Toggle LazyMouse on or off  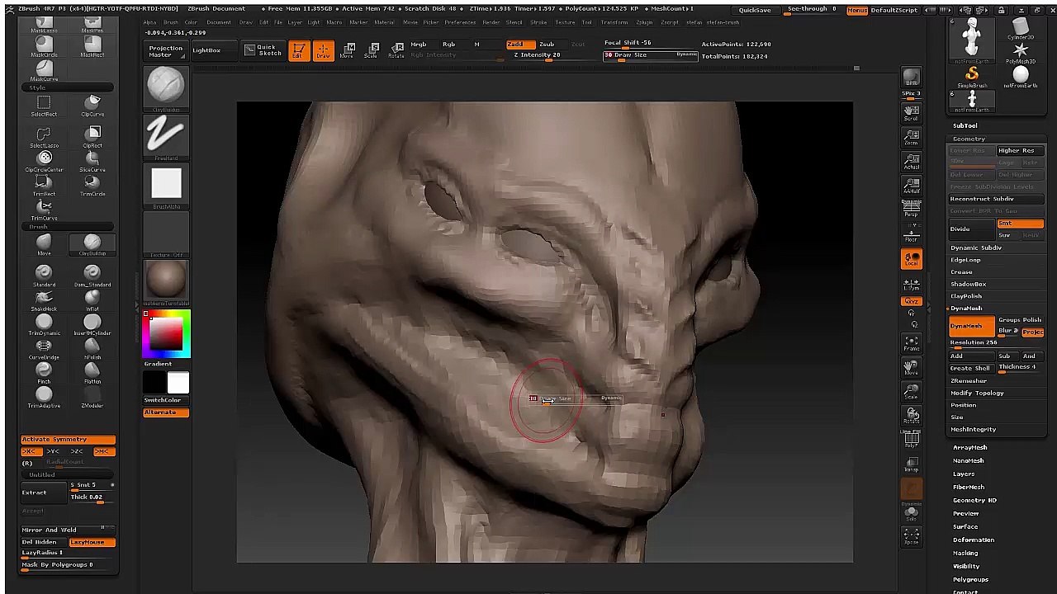click(92, 542)
